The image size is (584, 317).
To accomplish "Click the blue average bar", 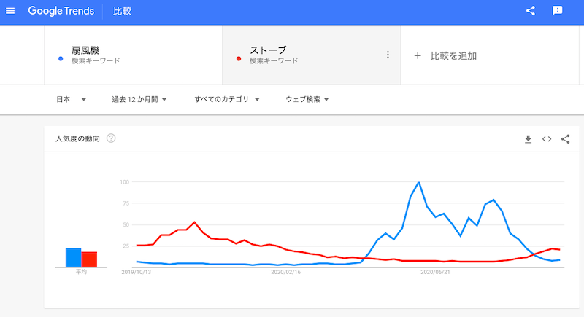I will pos(74,257).
